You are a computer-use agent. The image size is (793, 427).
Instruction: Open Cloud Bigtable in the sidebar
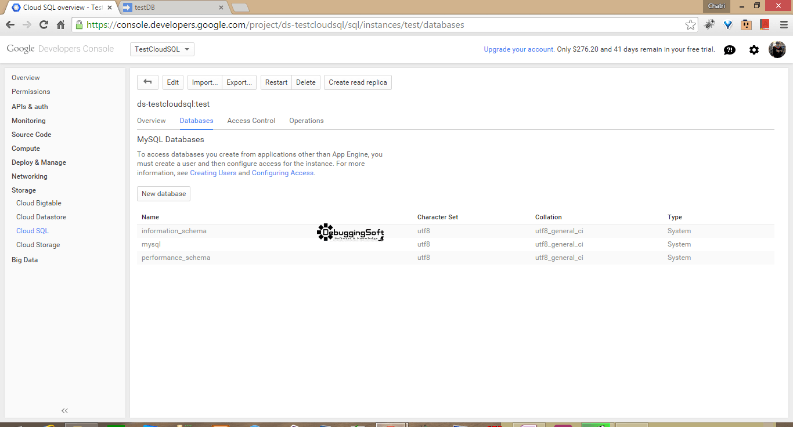point(39,203)
